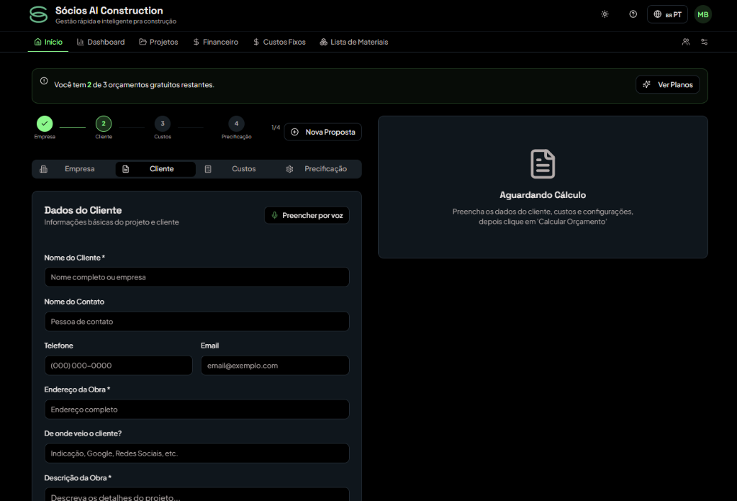
Task: Click the document icon above Aguardando Cálculo
Action: (x=543, y=164)
